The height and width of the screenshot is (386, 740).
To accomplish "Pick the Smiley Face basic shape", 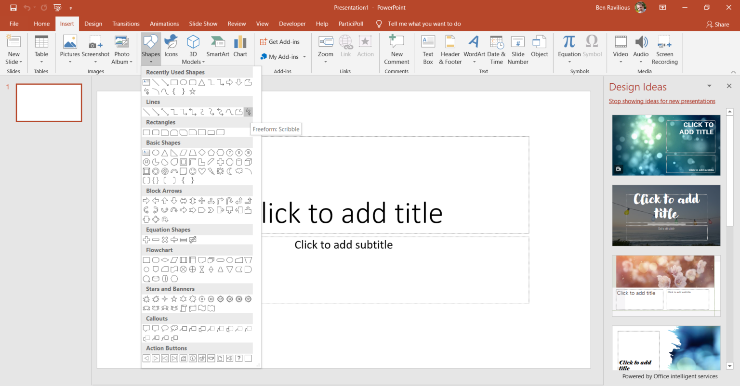I will [x=193, y=171].
